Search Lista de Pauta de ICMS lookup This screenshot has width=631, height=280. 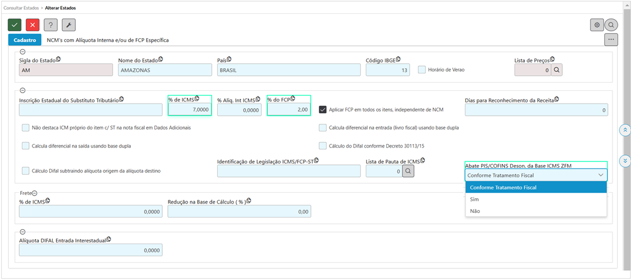coord(408,171)
